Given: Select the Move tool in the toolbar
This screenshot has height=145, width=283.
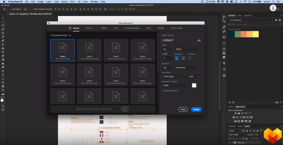Looking at the screenshot, I should pyautogui.click(x=3, y=18).
